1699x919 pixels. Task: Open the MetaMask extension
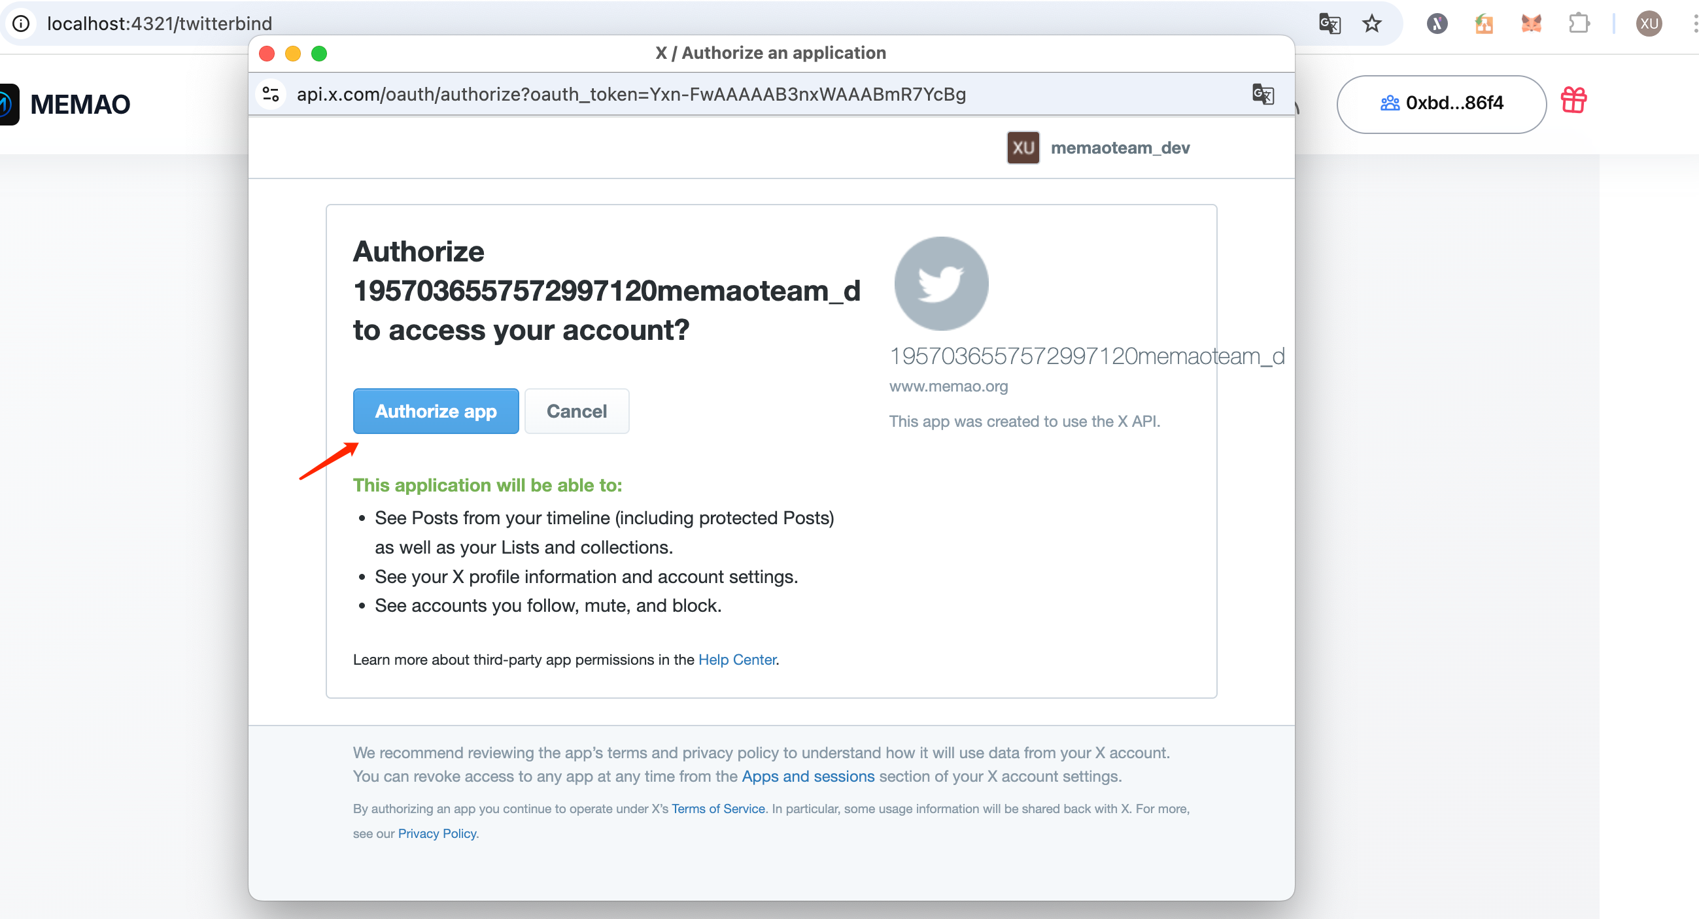click(1532, 23)
